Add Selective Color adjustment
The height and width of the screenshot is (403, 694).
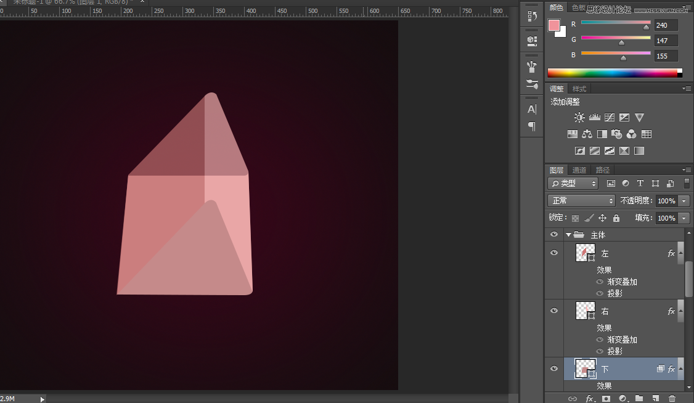[624, 151]
